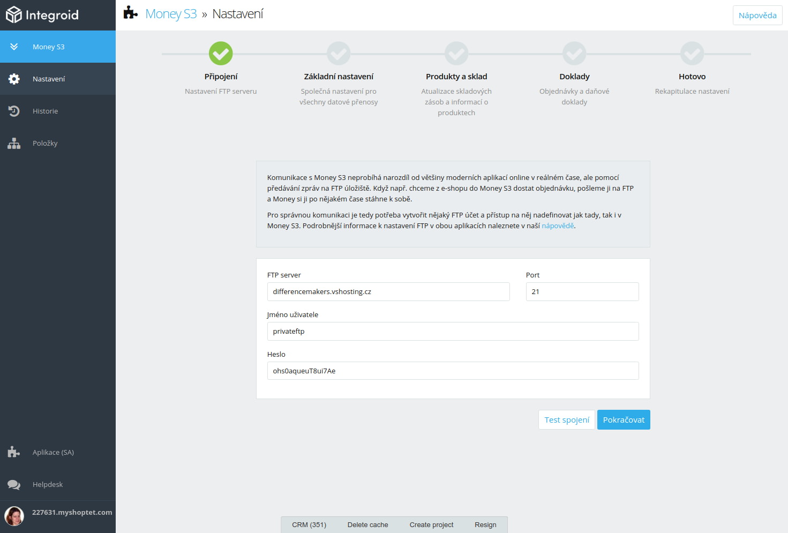Click 227631.myshoptet.com account name
Image resolution: width=788 pixels, height=533 pixels.
tap(72, 512)
